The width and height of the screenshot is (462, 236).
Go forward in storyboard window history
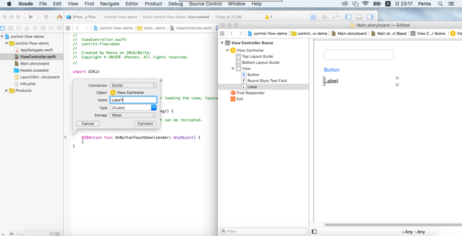(x=241, y=33)
